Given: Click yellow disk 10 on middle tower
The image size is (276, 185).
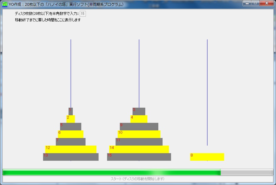Looking at the screenshot, I should pyautogui.click(x=139, y=134).
